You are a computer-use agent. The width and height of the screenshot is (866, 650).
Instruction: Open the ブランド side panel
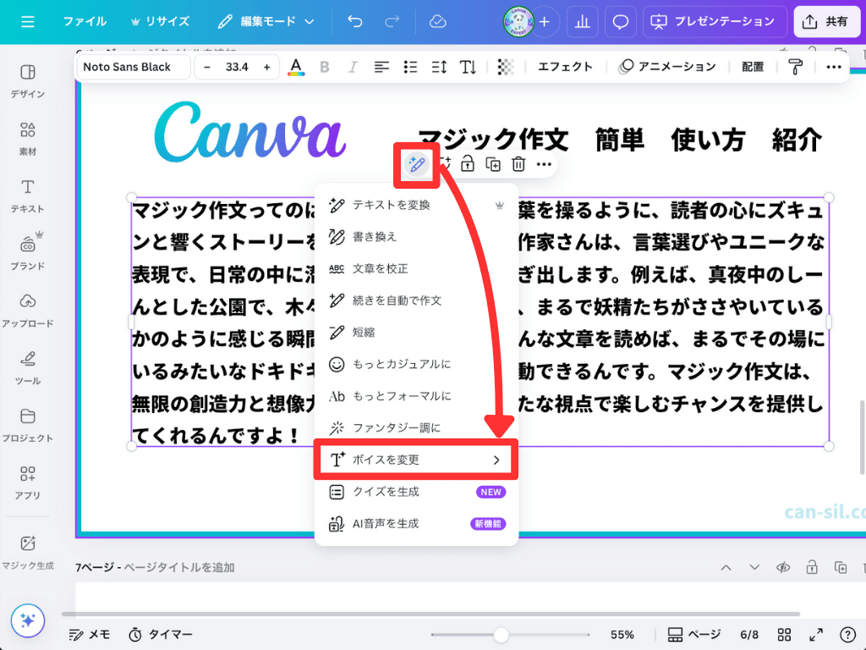(x=28, y=252)
